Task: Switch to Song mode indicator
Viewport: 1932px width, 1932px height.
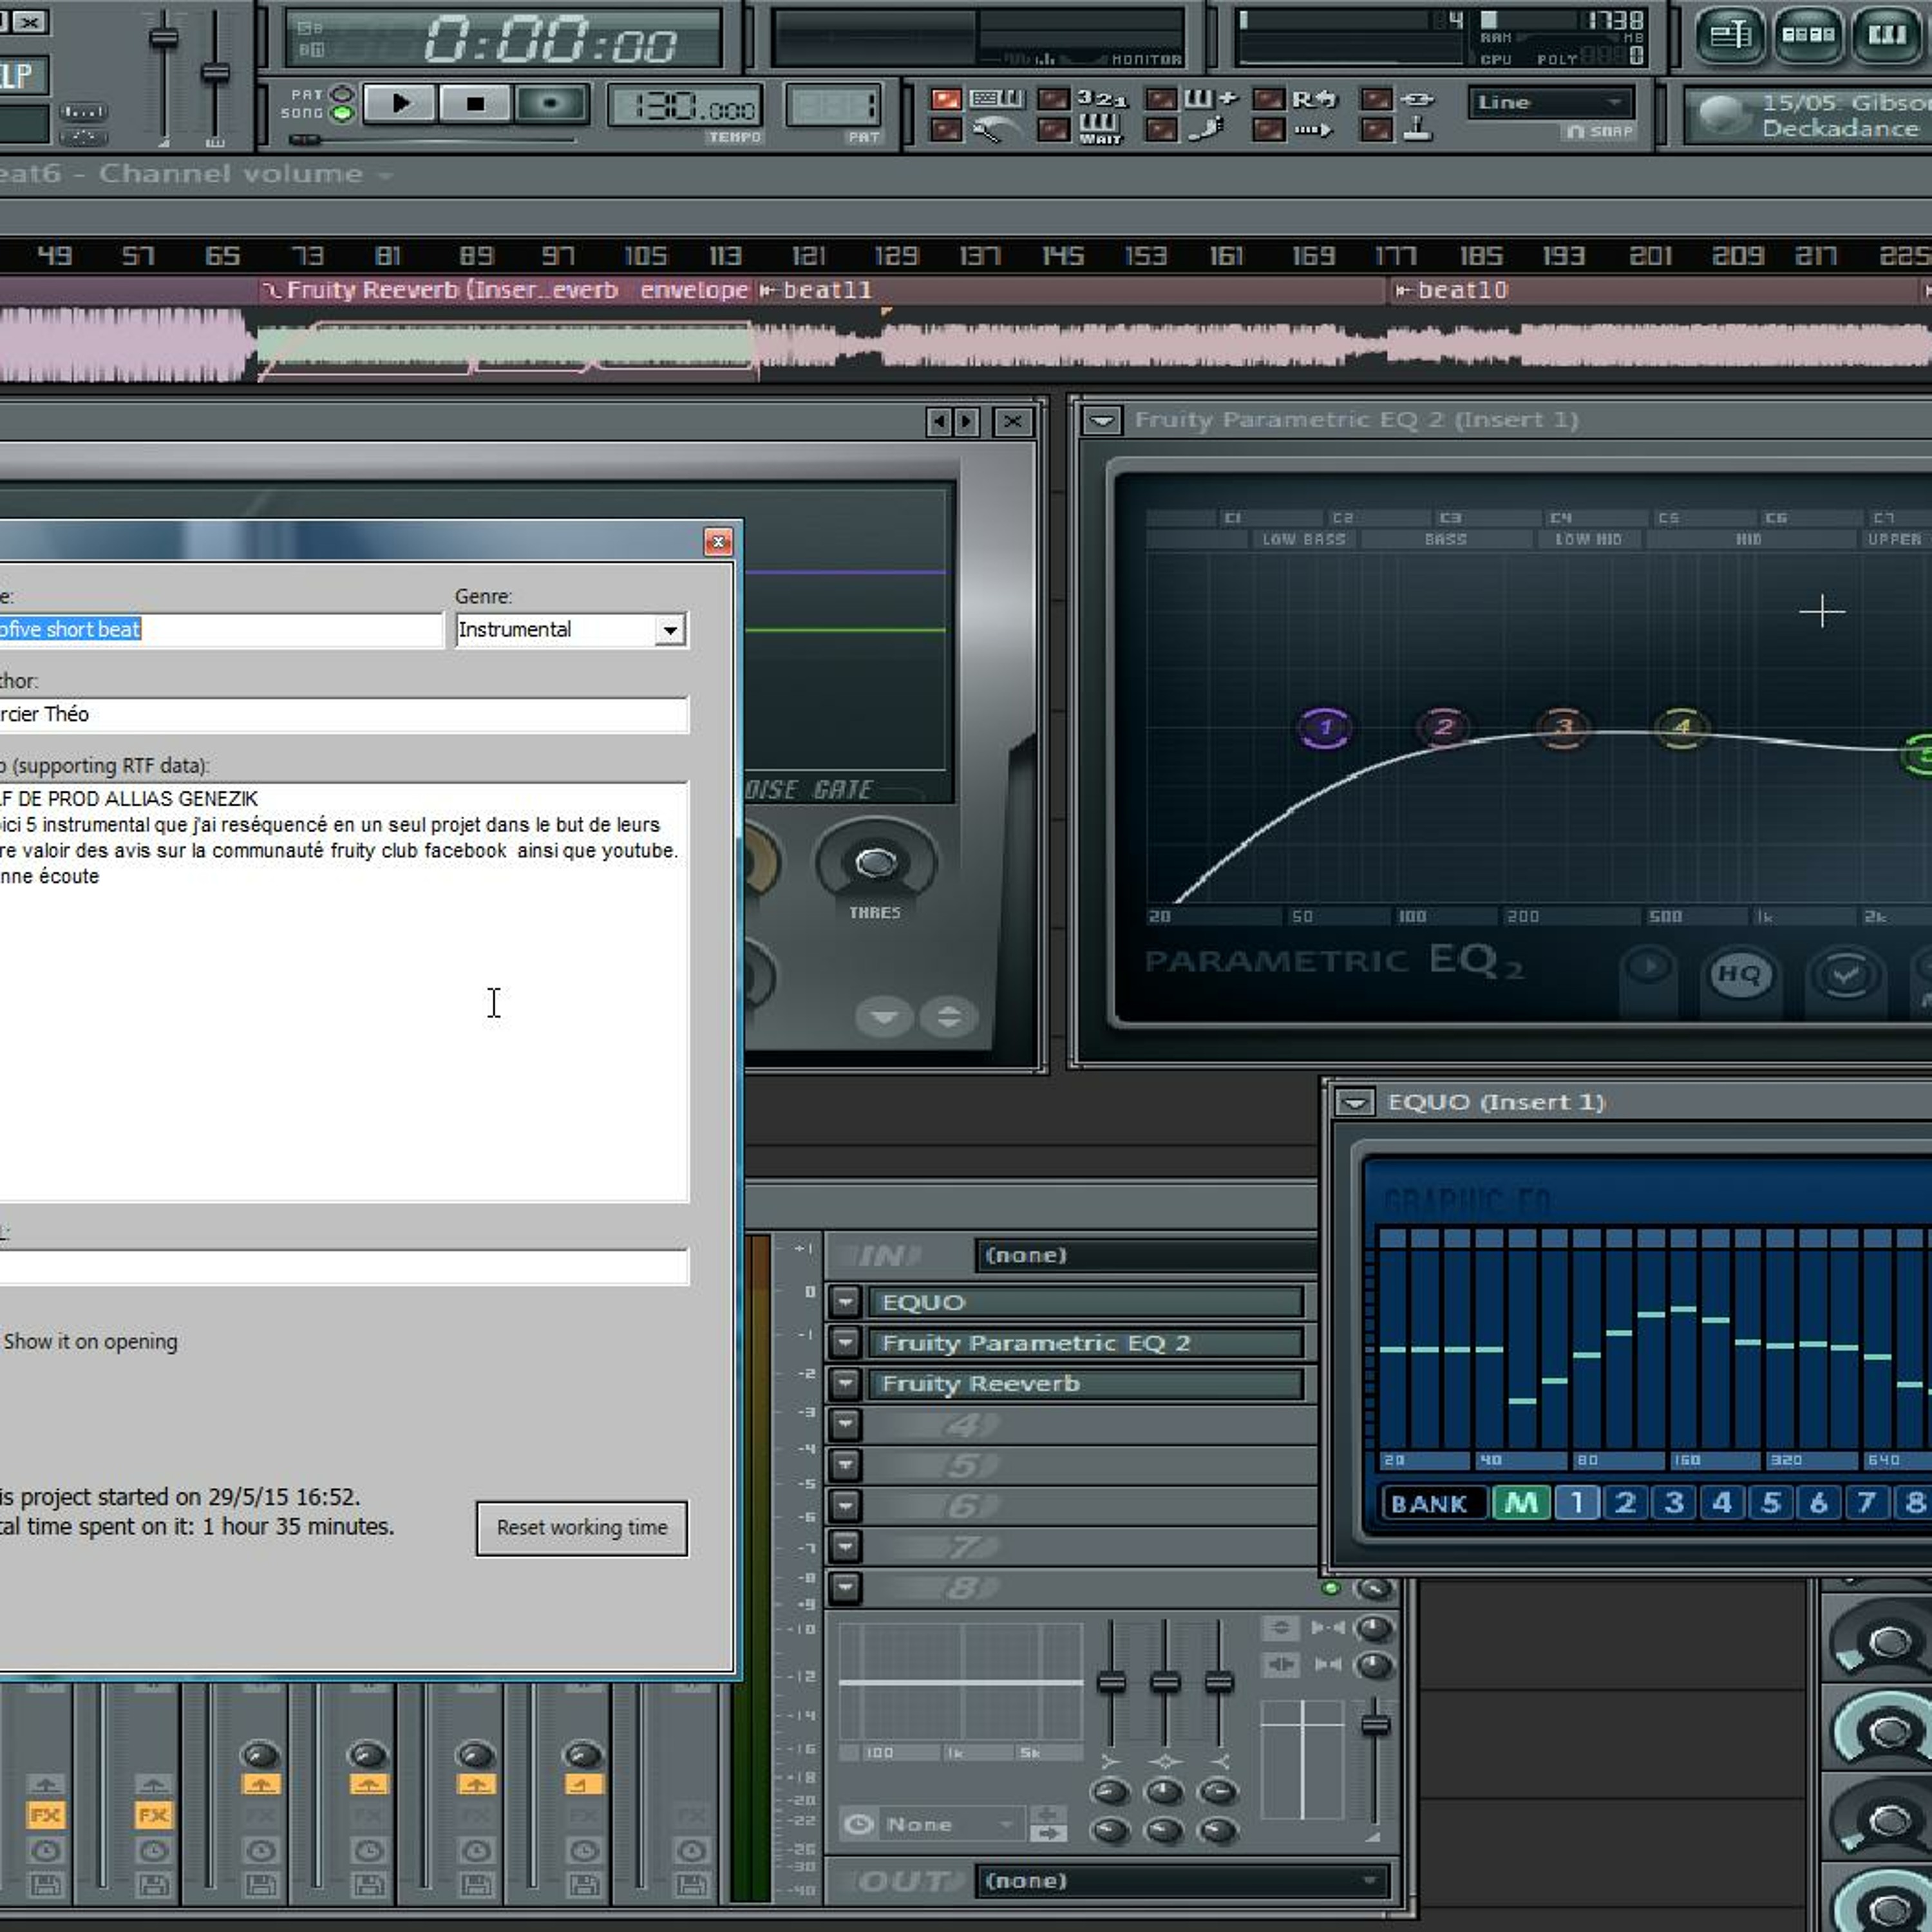Action: (342, 113)
